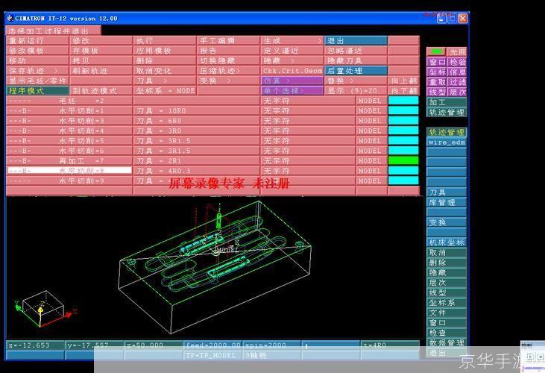Expand the 替换 > submenu
This screenshot has height=373, width=545.
356,81
